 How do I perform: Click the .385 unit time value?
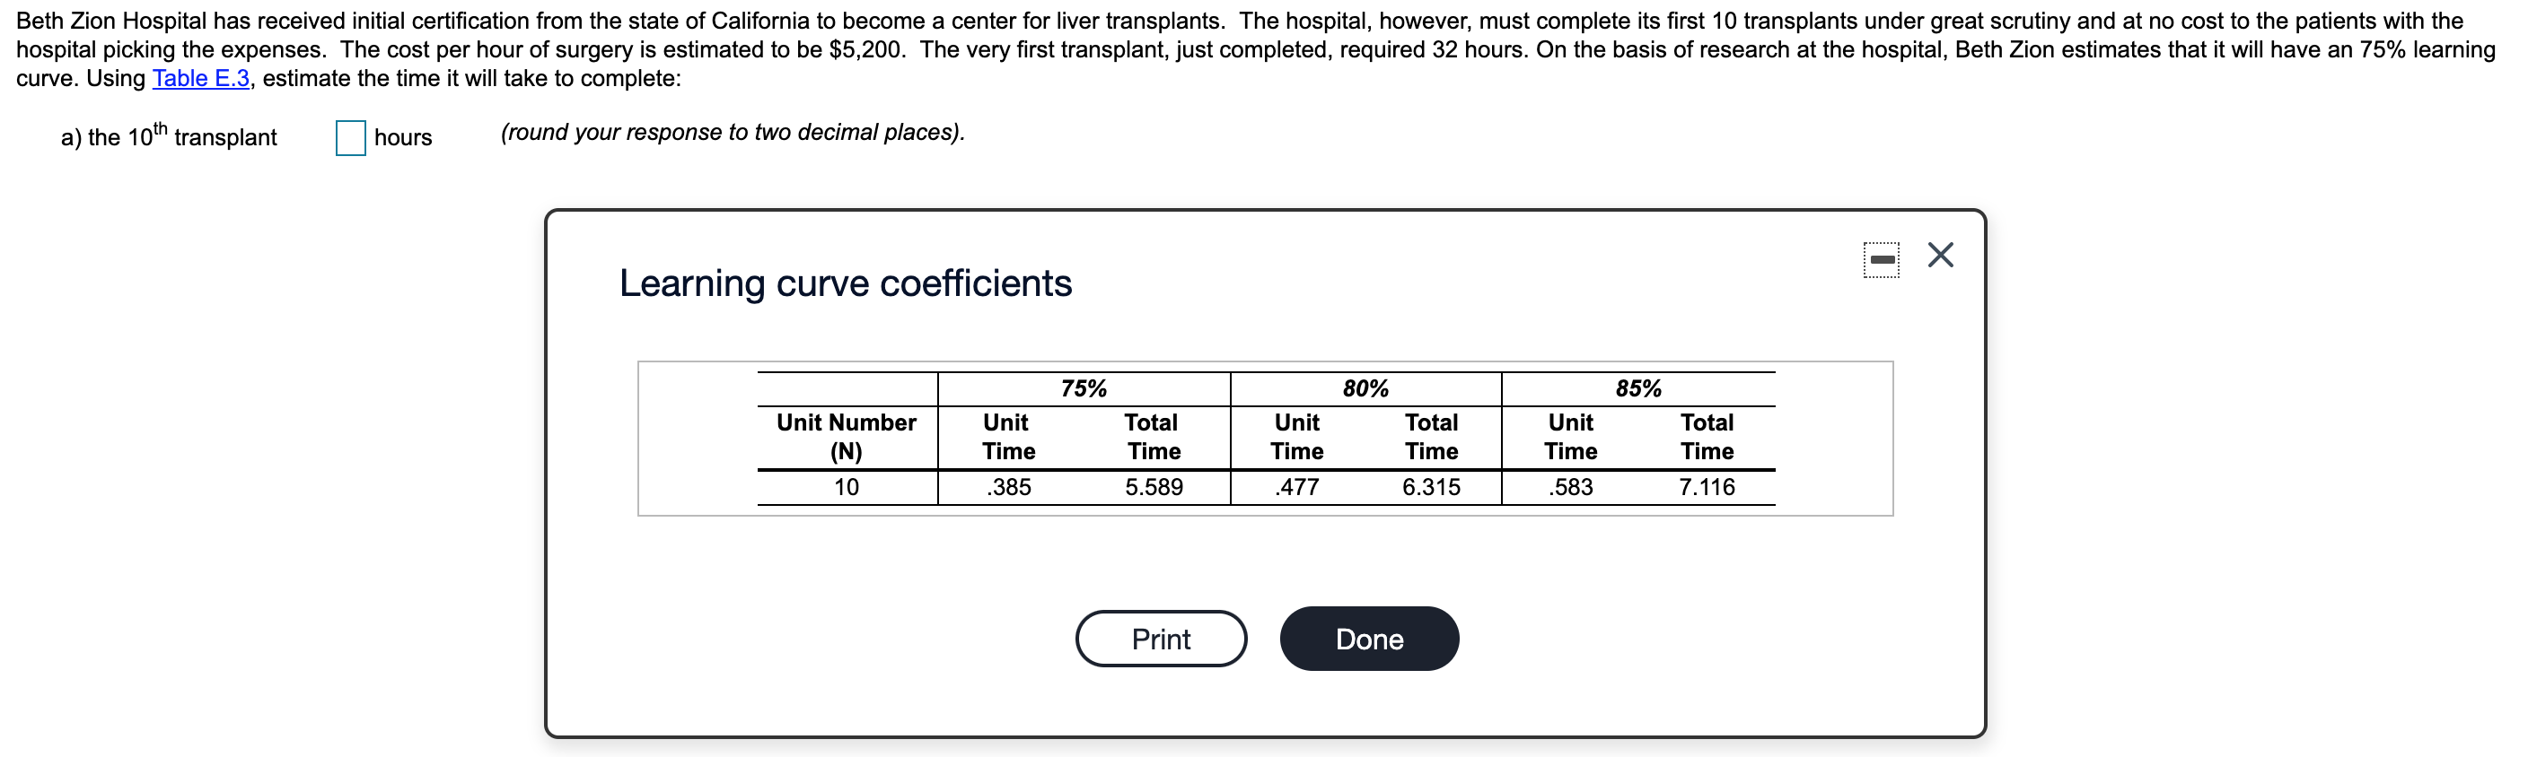coord(1008,487)
